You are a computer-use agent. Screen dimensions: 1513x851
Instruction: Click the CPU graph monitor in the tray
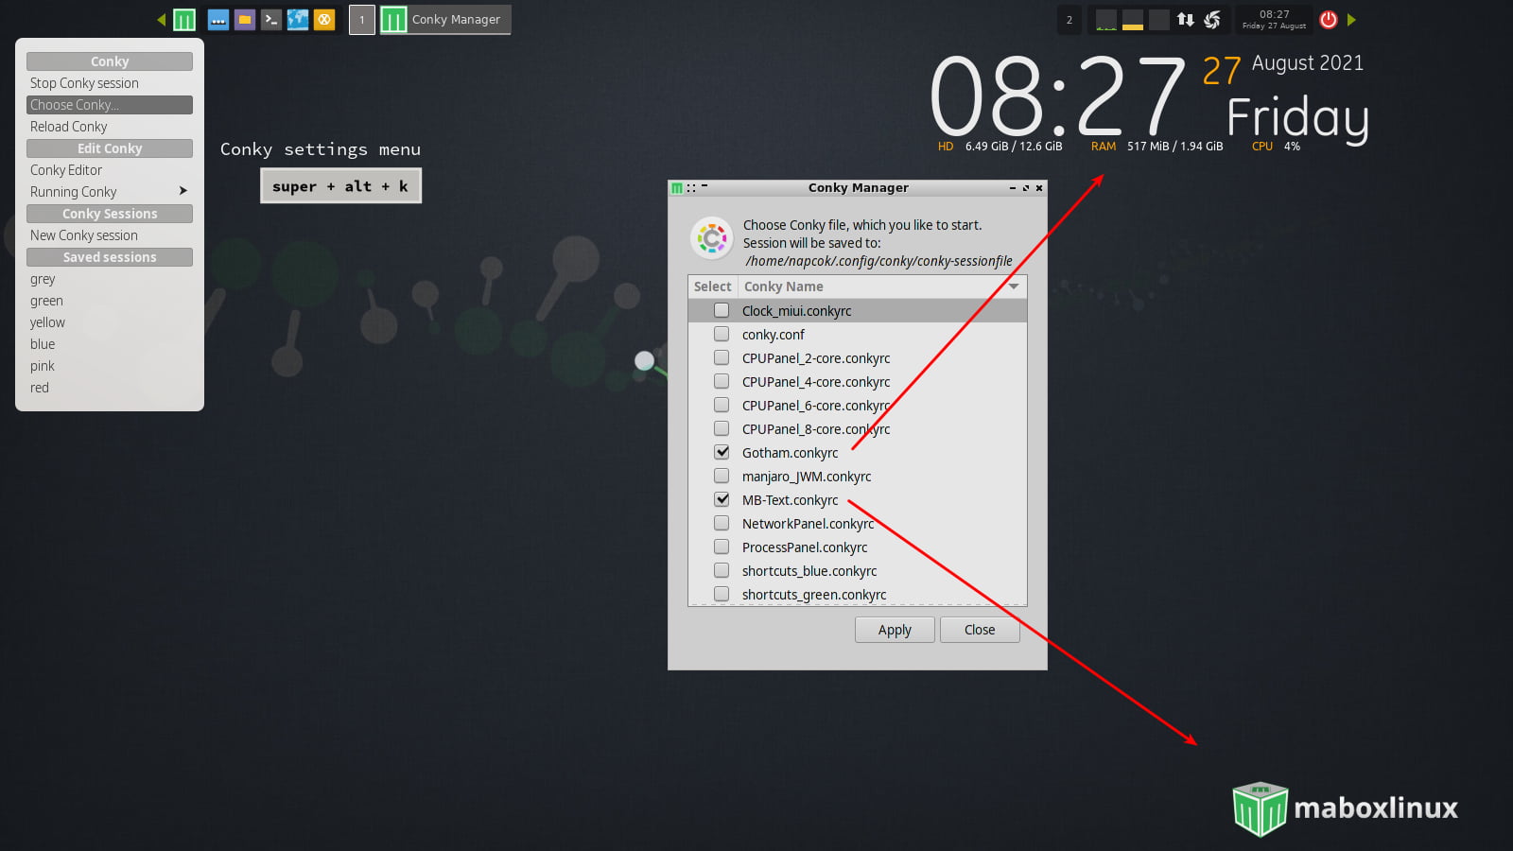[1105, 20]
